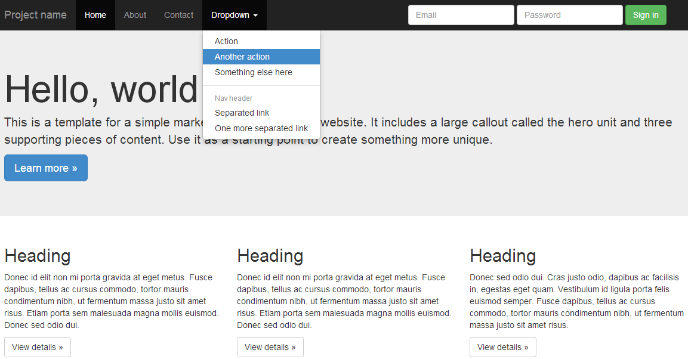Pick Something else here menu entry
688x359 pixels.
click(x=254, y=72)
